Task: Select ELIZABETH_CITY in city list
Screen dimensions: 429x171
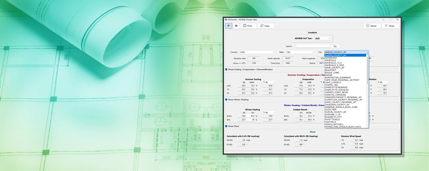Action: pyautogui.click(x=345, y=117)
